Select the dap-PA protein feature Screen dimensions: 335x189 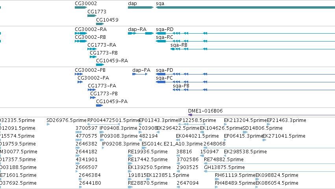point(140,74)
